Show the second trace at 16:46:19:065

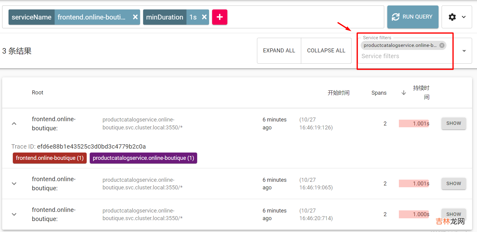point(454,184)
